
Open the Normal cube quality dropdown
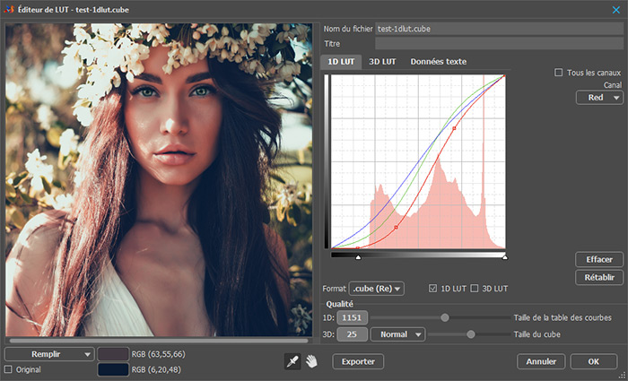coord(397,334)
